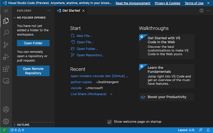213x133 pixels.
Task: Click the EXPLORER panel title
Action: point(24,11)
